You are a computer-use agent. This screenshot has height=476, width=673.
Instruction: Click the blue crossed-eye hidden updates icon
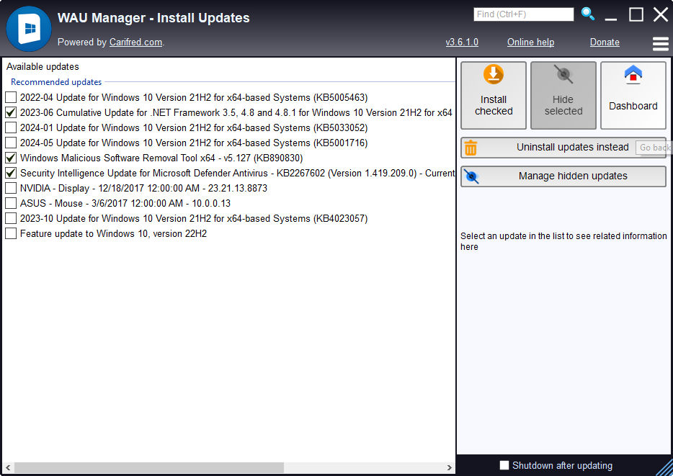[471, 176]
